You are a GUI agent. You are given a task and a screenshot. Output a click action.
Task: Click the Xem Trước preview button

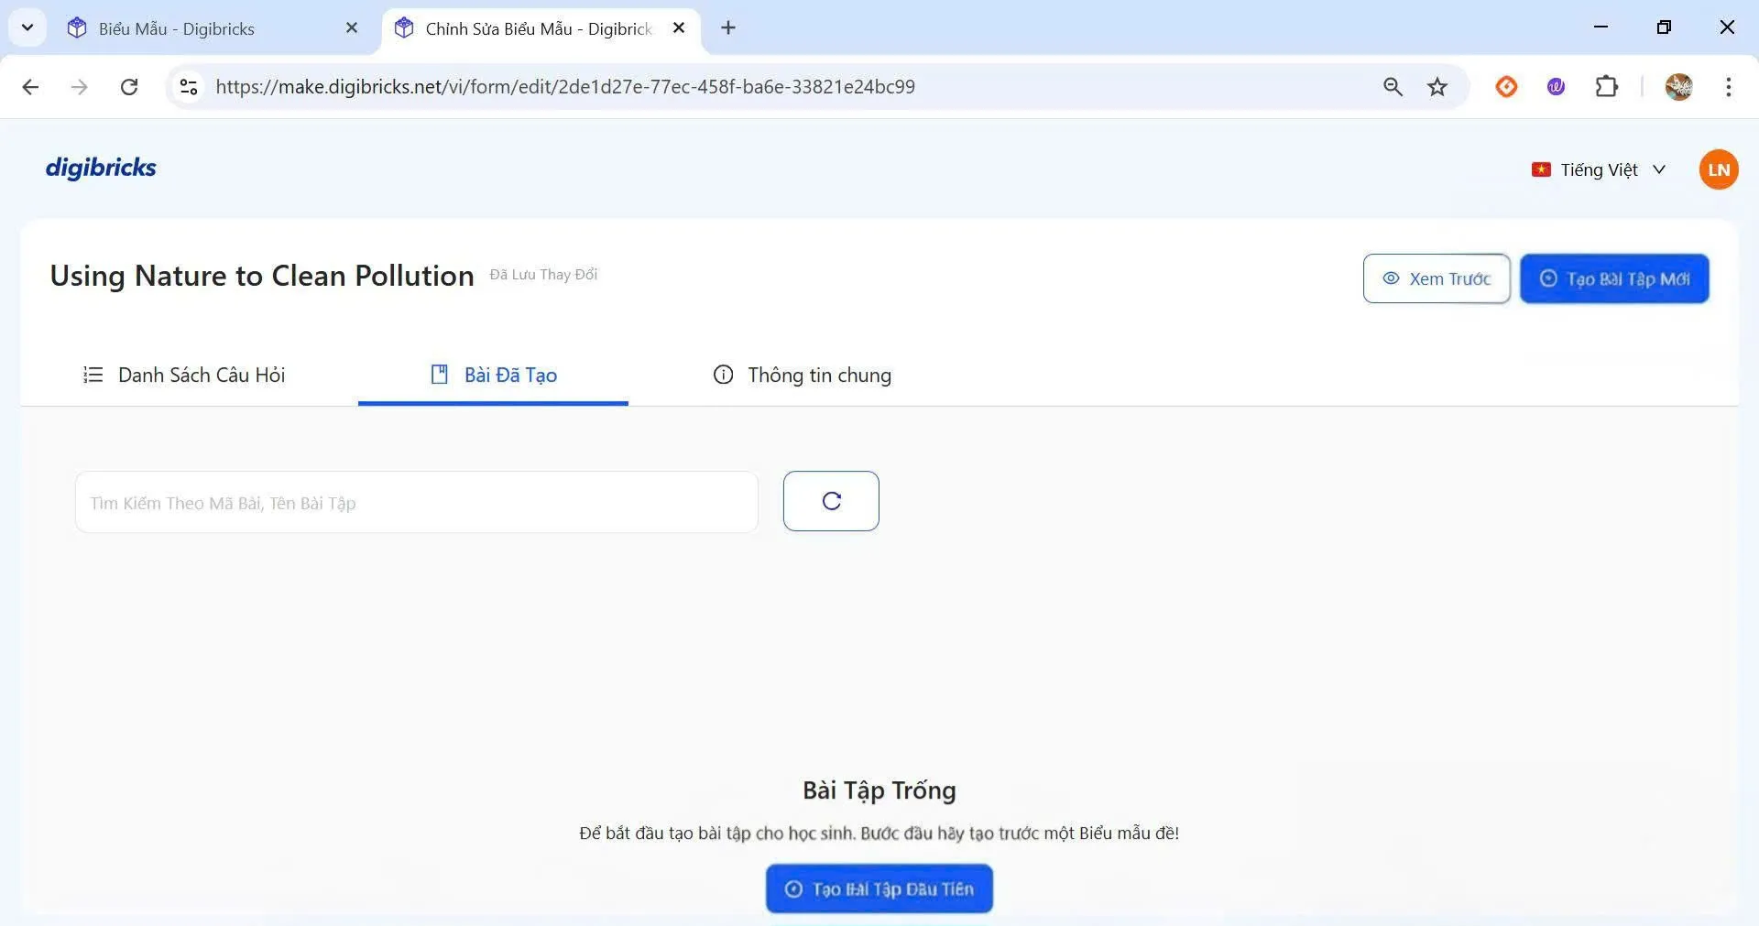(1436, 278)
